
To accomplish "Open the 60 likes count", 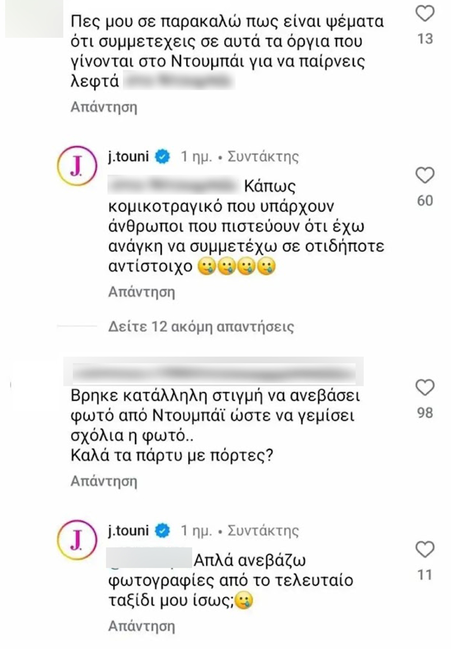I will (425, 201).
